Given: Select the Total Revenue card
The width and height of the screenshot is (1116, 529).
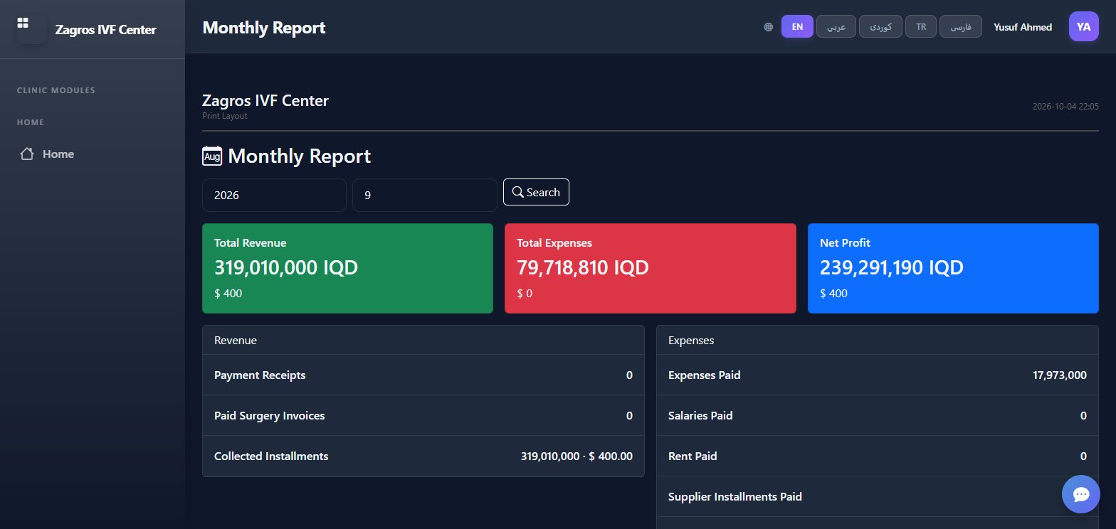Looking at the screenshot, I should [347, 268].
